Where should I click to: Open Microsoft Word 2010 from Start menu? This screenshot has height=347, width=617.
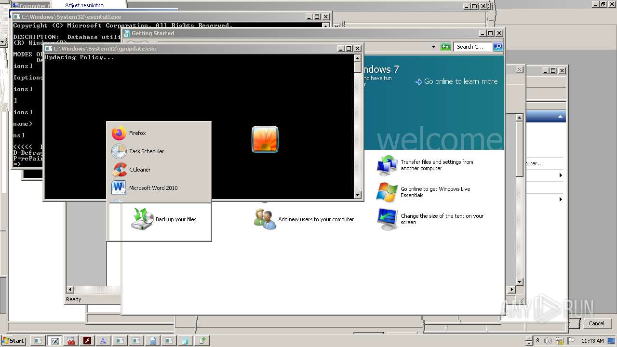click(159, 188)
